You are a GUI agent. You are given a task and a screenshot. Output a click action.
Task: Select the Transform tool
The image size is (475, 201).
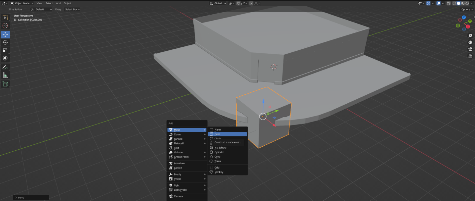[5, 58]
